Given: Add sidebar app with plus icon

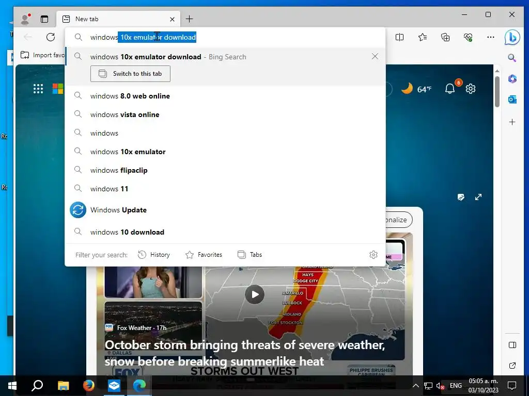Looking at the screenshot, I should 512,122.
